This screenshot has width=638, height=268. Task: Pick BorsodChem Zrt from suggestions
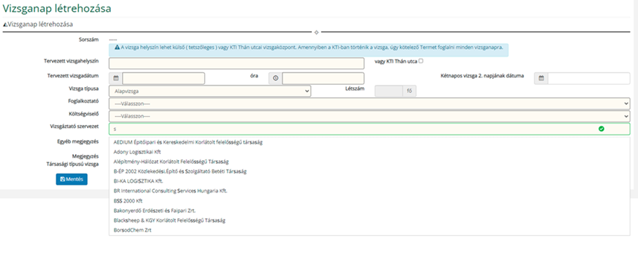pyautogui.click(x=369, y=230)
